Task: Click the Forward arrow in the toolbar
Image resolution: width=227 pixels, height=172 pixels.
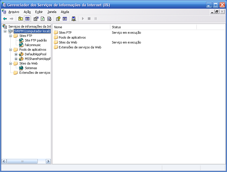Action: pyautogui.click(x=12, y=19)
